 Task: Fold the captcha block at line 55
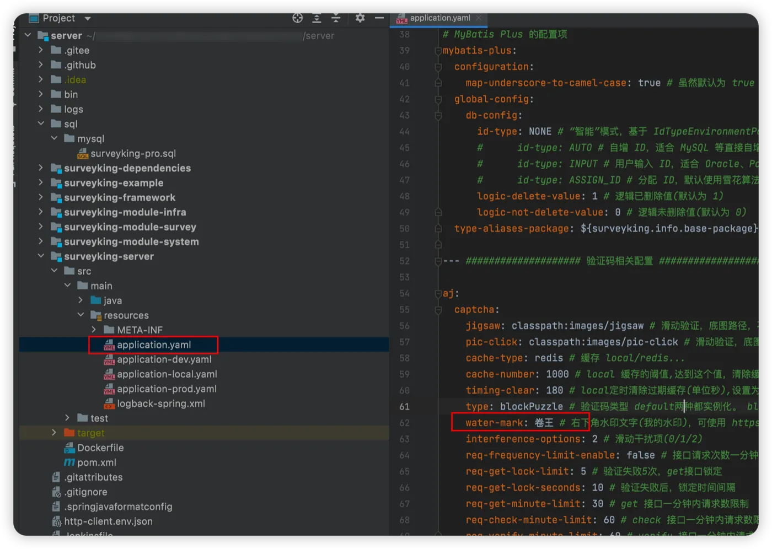point(438,310)
